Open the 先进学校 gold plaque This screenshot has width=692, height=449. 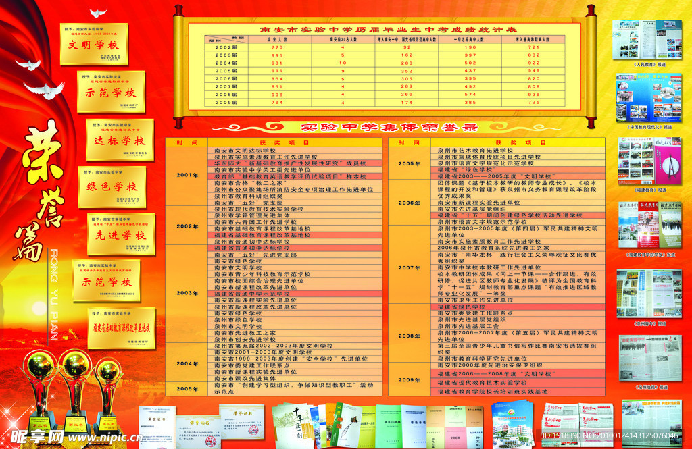pos(121,235)
